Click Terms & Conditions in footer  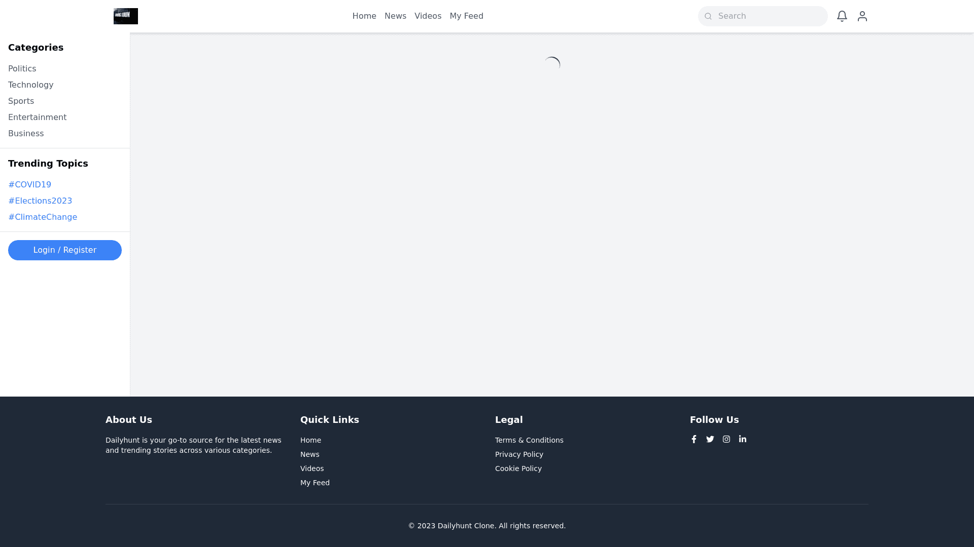point(529,440)
